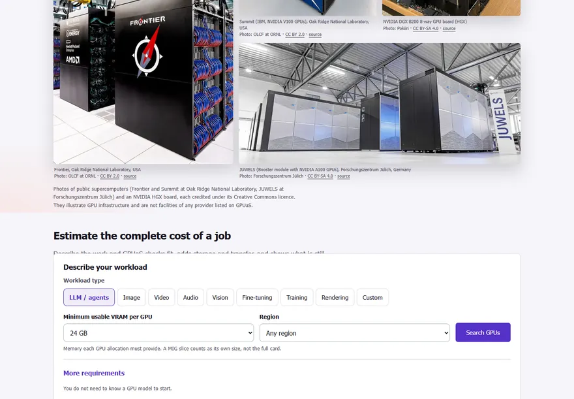Click the "Workload type" label
574x399 pixels.
point(84,280)
